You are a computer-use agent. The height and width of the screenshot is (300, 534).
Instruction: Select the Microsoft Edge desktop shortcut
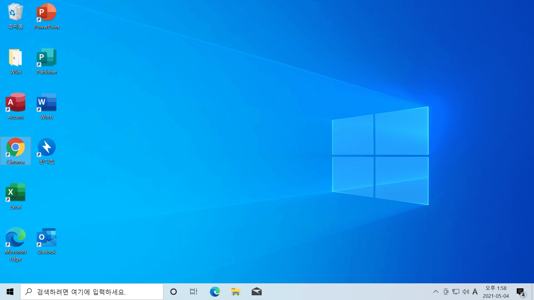point(16,244)
